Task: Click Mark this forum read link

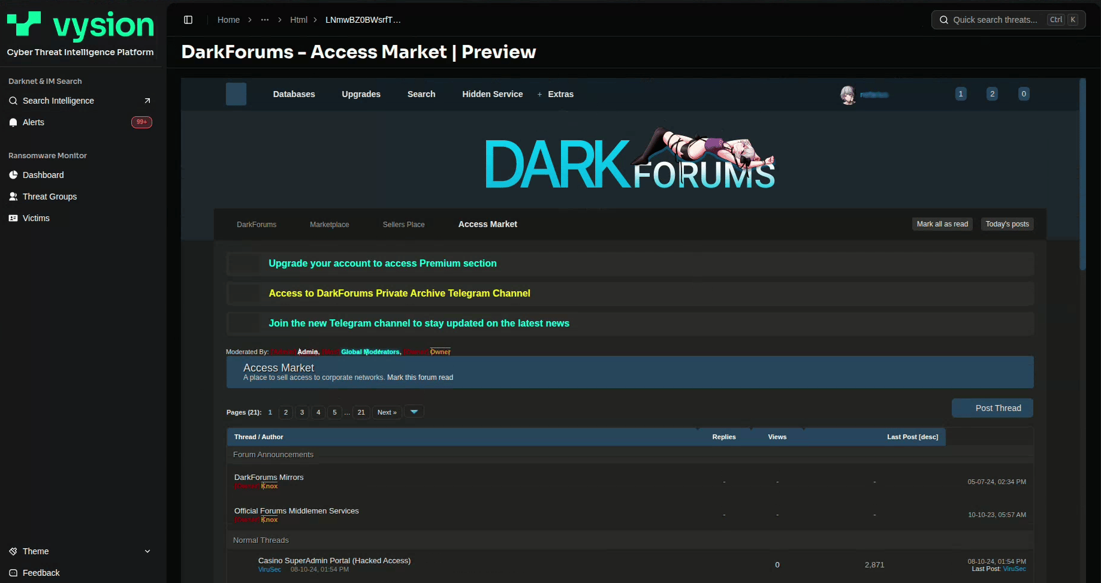Action: pos(420,377)
